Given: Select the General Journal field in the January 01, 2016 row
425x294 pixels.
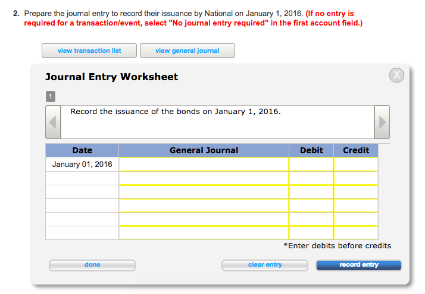Looking at the screenshot, I should (204, 164).
